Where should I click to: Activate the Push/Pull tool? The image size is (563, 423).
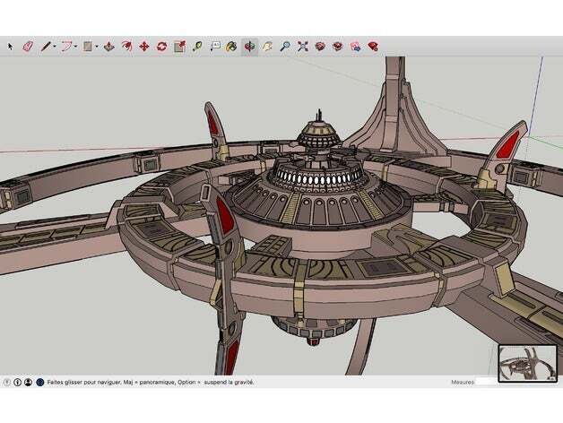[x=109, y=47]
